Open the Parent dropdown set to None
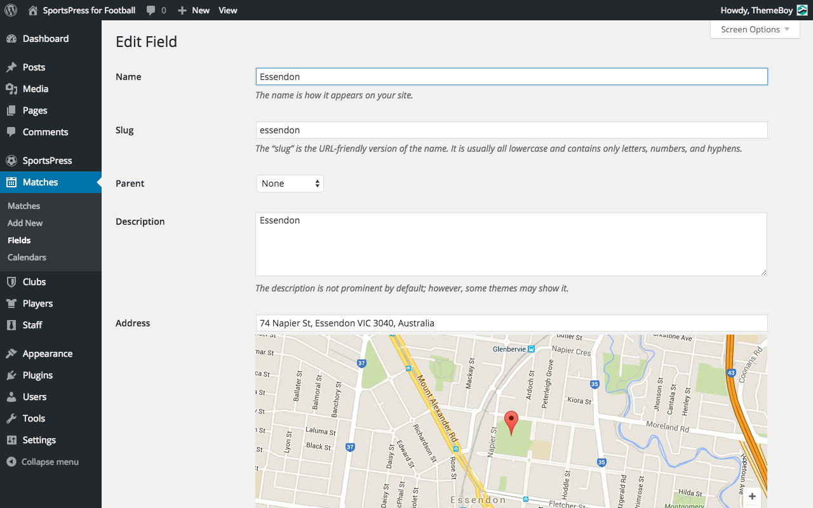The image size is (813, 508). pyautogui.click(x=290, y=184)
